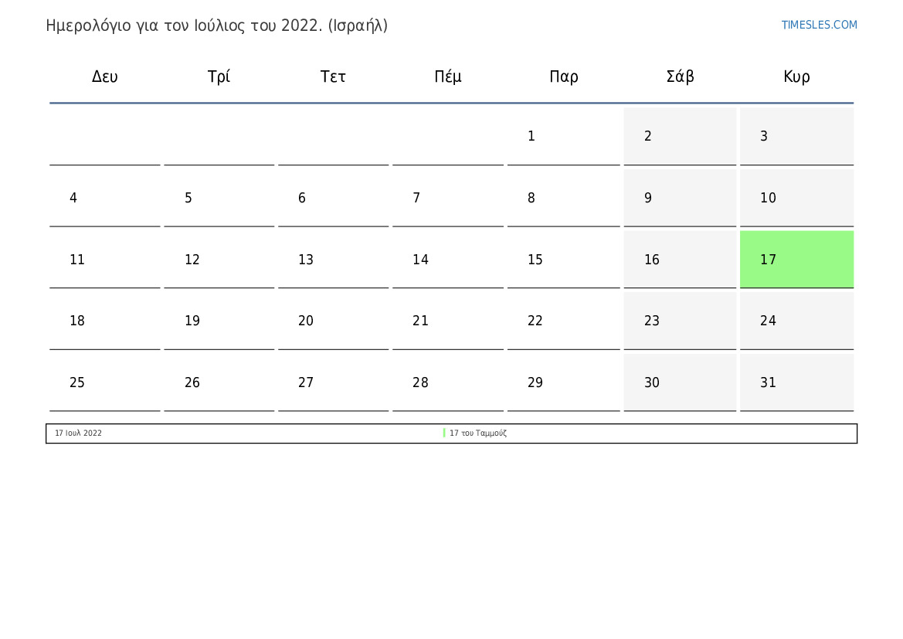Viewport: 903px width, 639px height.
Task: Click the 17 του Ταμμούζ holiday label
Action: pyautogui.click(x=478, y=433)
